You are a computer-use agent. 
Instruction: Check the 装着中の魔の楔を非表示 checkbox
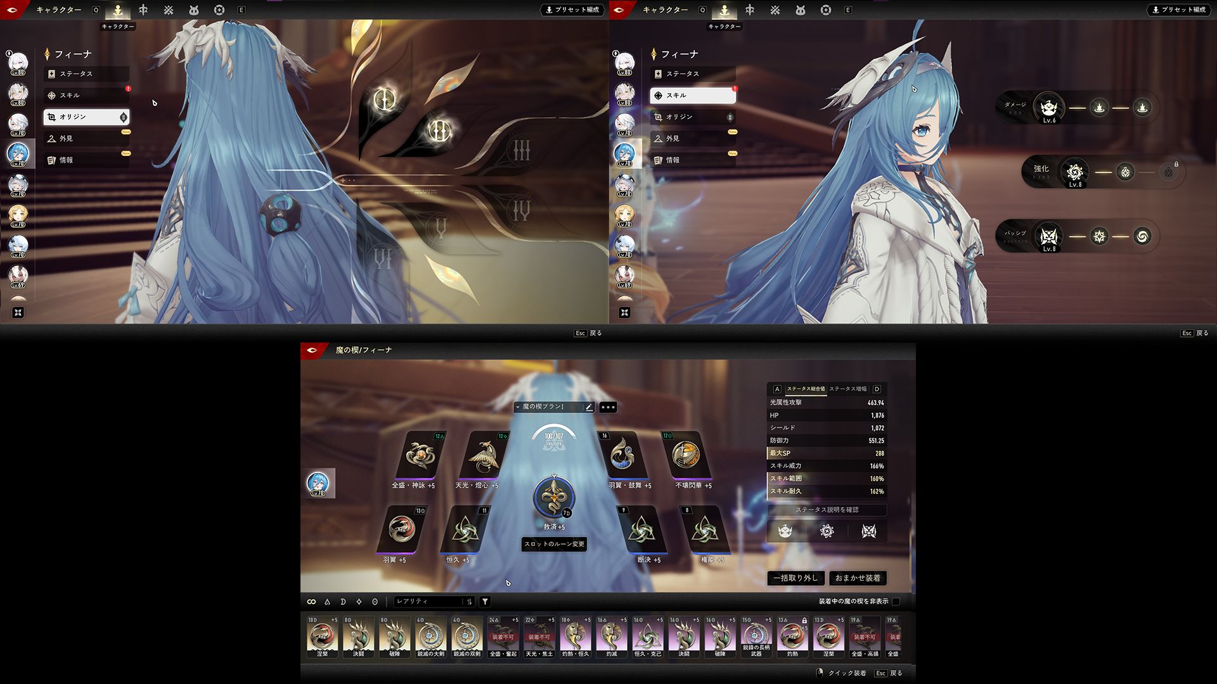[896, 602]
